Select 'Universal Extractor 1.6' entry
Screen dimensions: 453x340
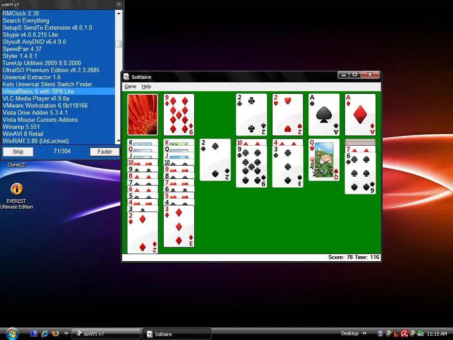click(58, 77)
